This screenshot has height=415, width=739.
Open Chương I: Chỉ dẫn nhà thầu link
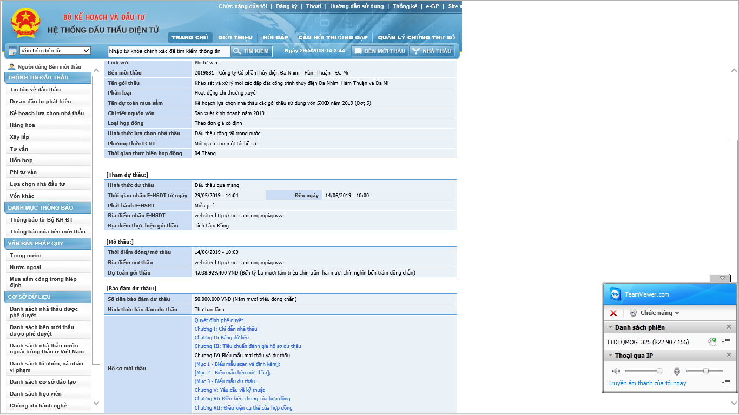[226, 329]
